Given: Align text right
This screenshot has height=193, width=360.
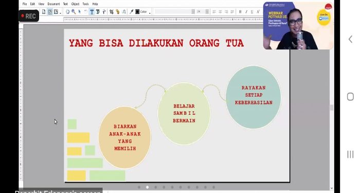Looking at the screenshot, I should (x=226, y=12).
